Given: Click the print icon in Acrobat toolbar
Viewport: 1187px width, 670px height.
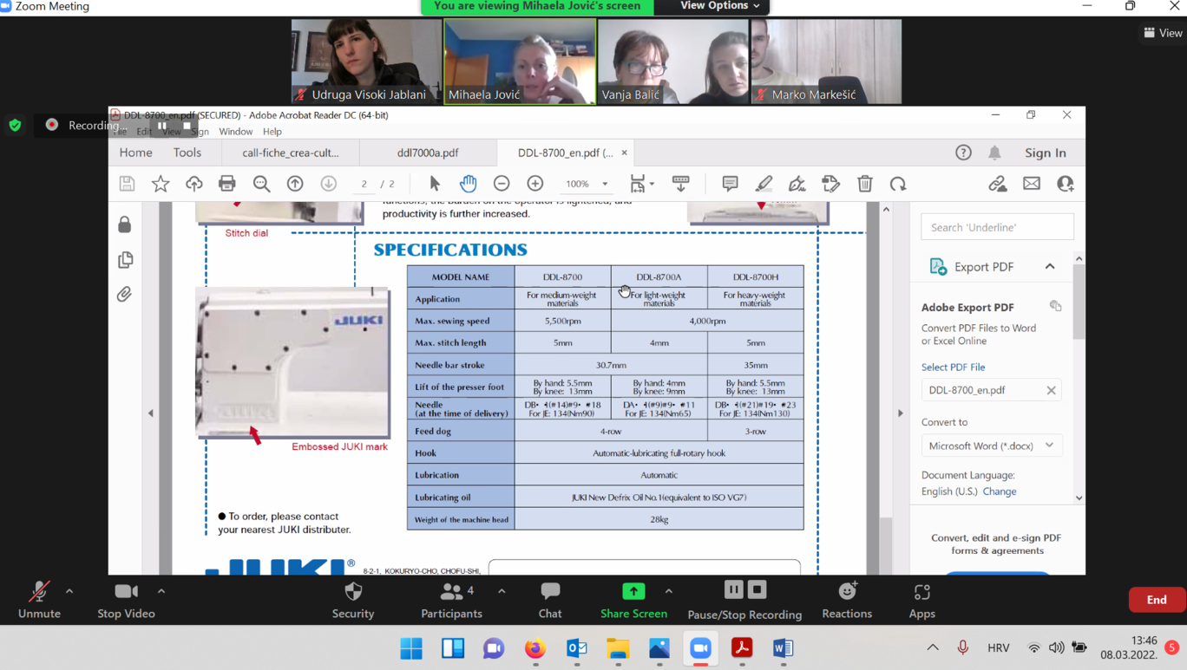Looking at the screenshot, I should pyautogui.click(x=227, y=184).
